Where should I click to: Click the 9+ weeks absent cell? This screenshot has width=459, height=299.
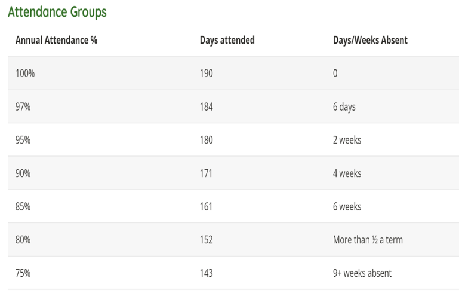362,273
